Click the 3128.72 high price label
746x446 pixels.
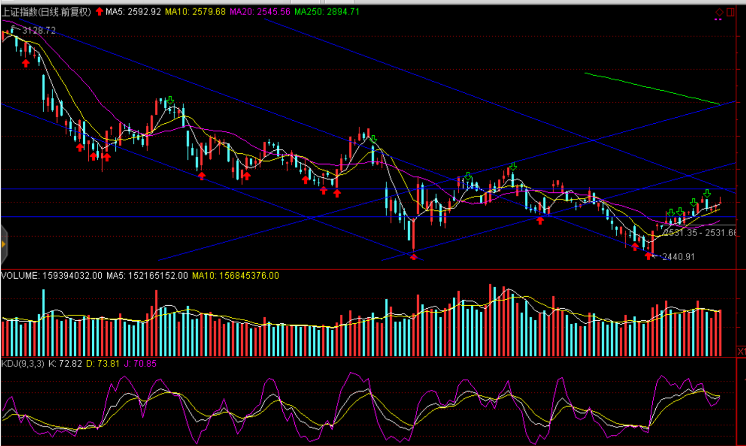pos(39,31)
